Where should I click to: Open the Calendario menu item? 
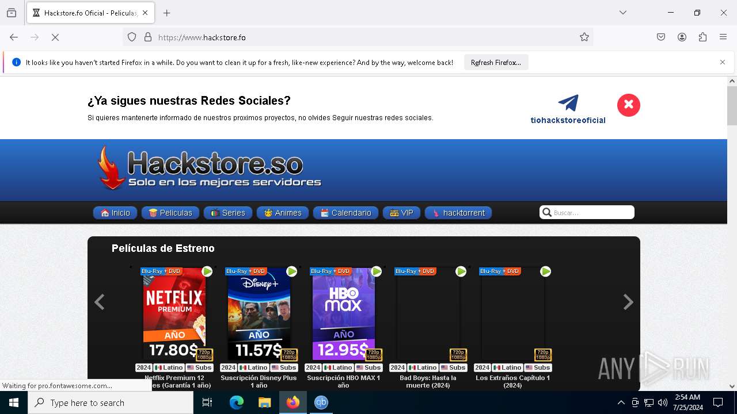345,213
